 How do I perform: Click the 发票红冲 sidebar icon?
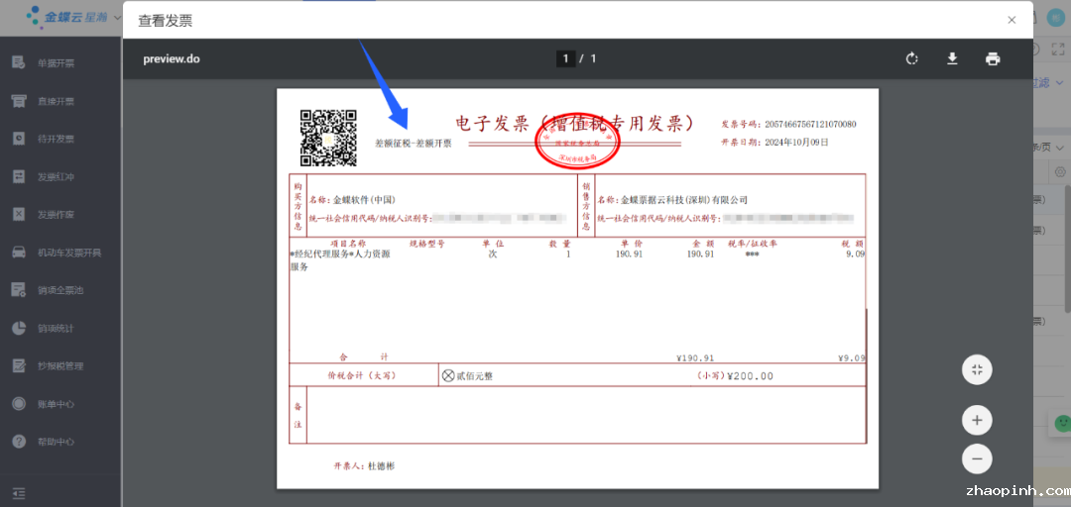[19, 176]
